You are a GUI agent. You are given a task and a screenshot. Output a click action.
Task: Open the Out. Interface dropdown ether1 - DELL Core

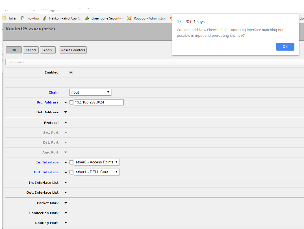click(97, 172)
